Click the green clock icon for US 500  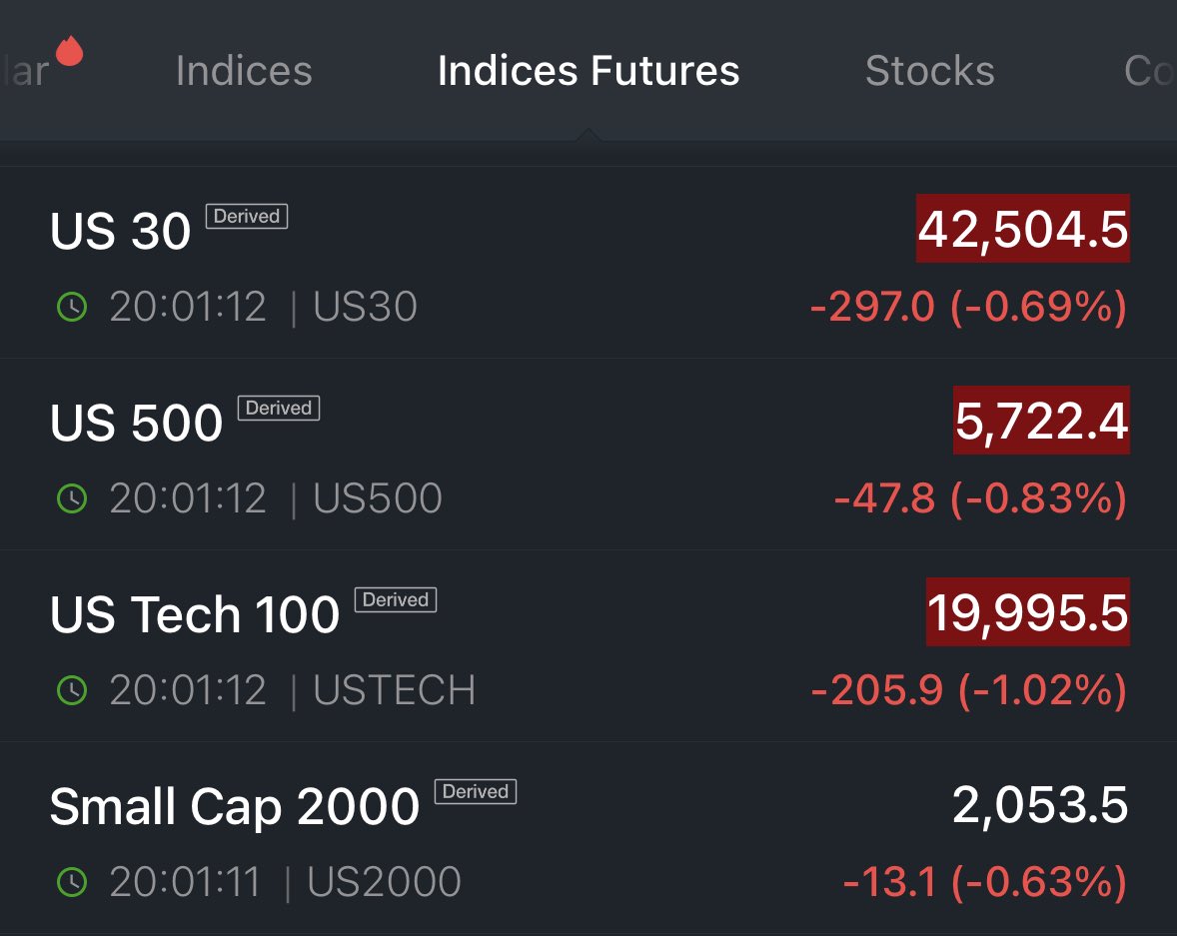(x=72, y=498)
